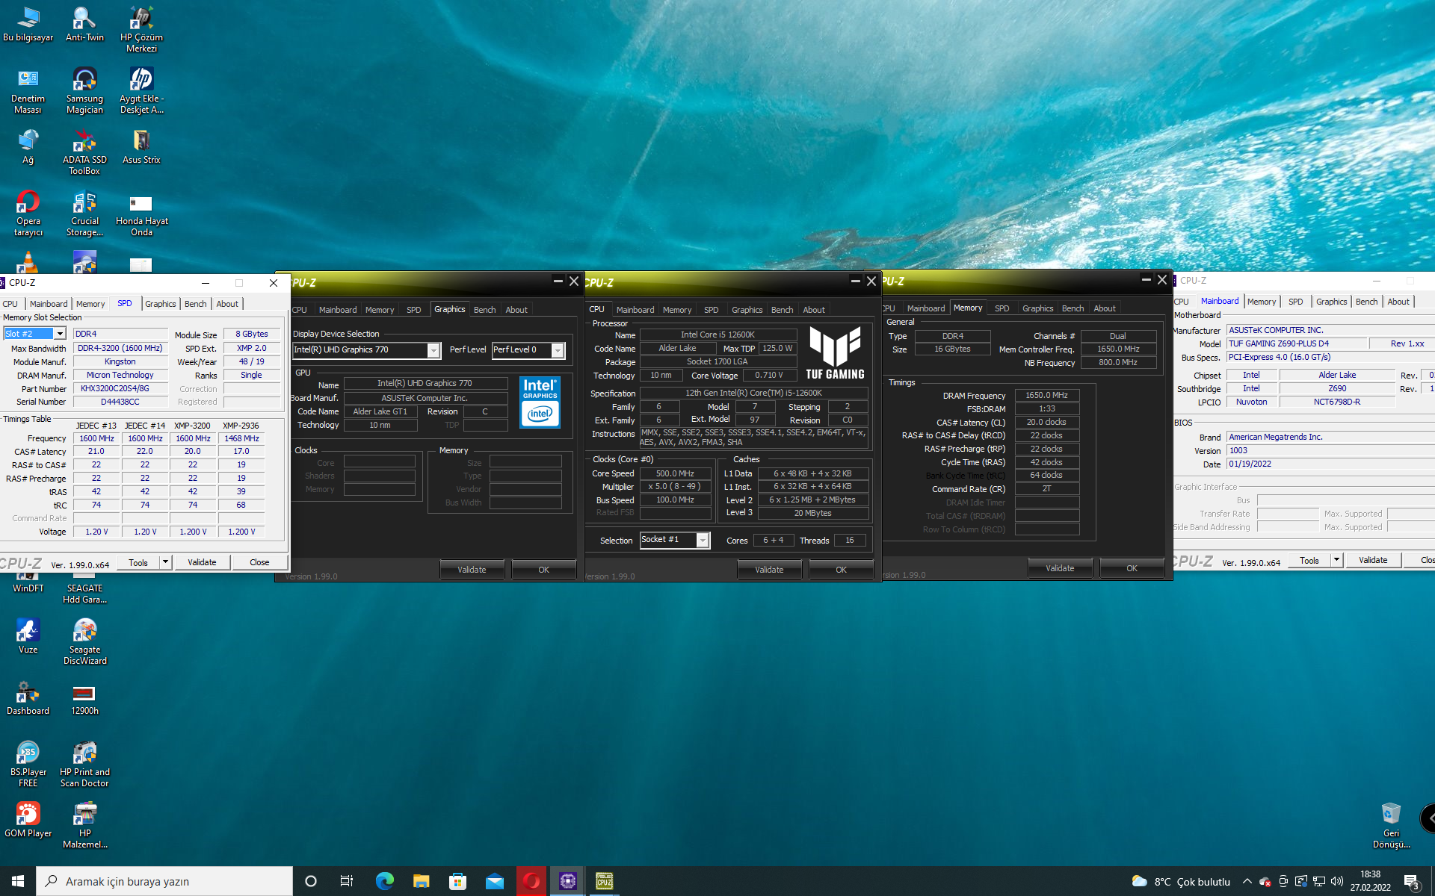Open Seagate DiscWizard shortcut
Image resolution: width=1435 pixels, height=896 pixels.
84,642
